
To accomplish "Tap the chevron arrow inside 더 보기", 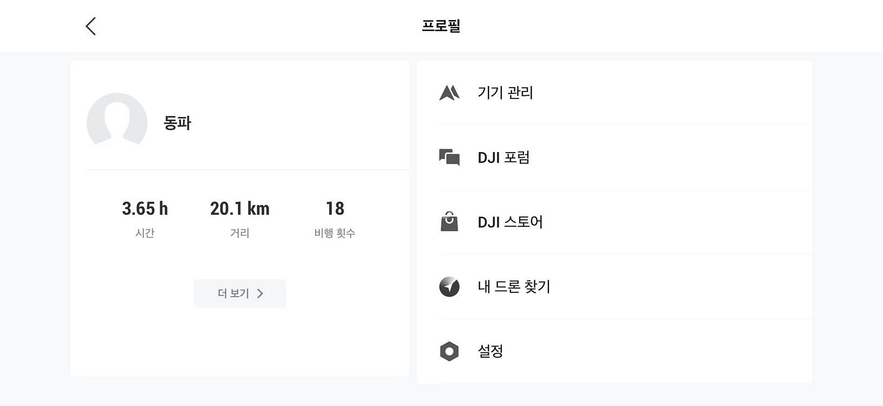I will (x=260, y=293).
